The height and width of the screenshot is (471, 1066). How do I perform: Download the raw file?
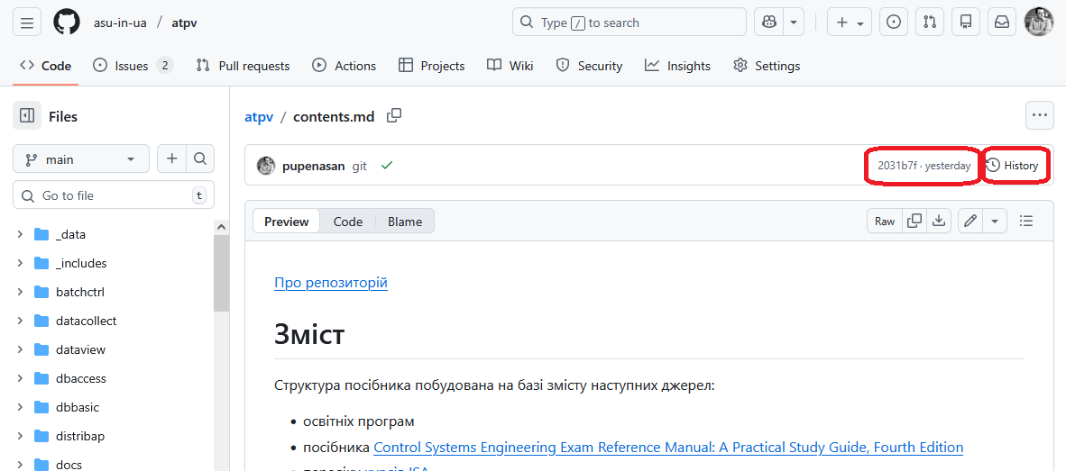(939, 222)
